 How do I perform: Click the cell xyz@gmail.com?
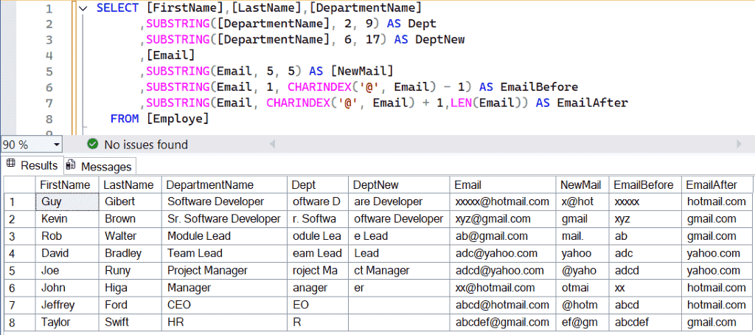tap(503, 219)
